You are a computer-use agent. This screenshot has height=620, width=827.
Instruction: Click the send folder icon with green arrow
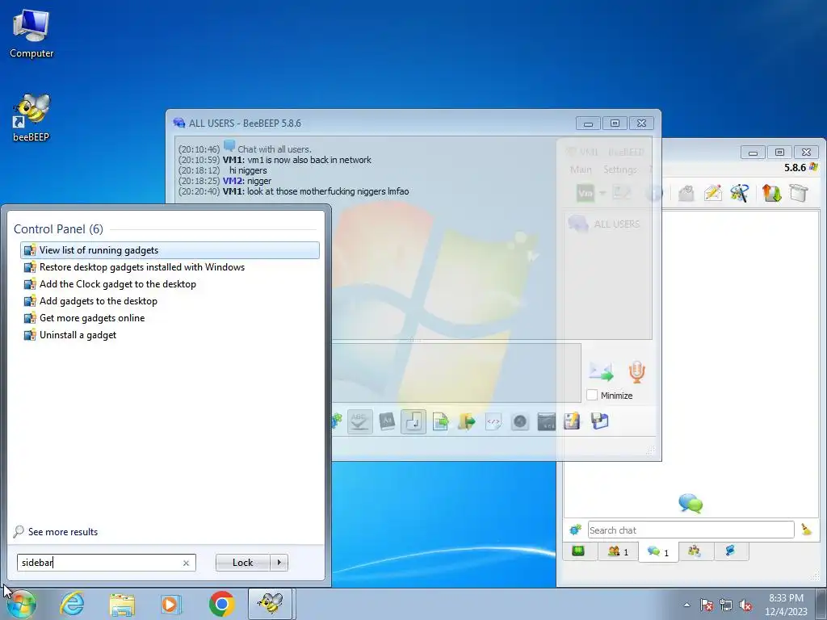[x=466, y=421]
